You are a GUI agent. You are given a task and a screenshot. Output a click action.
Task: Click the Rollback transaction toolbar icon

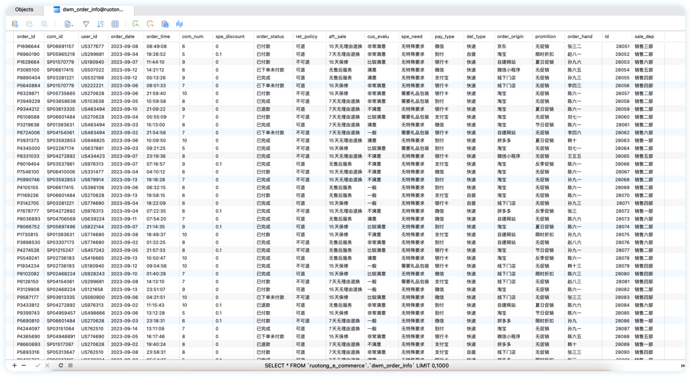(44, 24)
